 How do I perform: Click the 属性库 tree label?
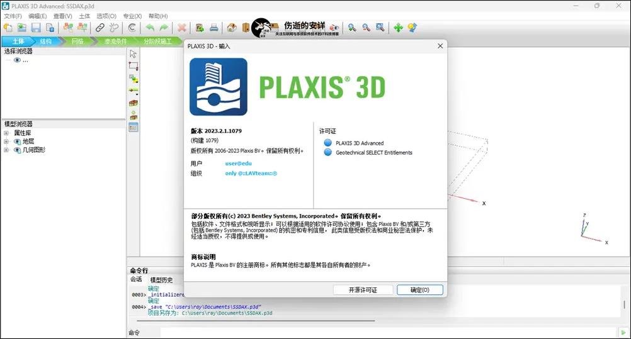click(23, 133)
